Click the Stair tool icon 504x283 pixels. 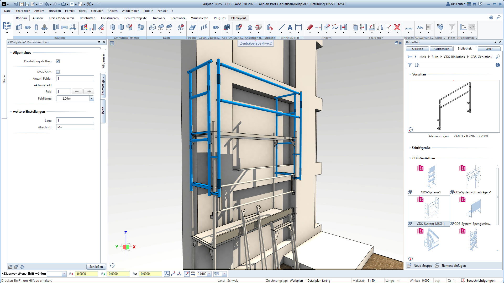click(x=192, y=27)
